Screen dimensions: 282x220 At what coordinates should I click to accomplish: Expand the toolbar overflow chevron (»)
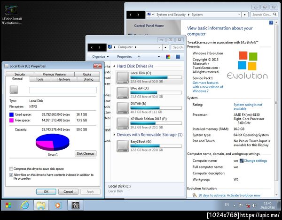click(139, 57)
